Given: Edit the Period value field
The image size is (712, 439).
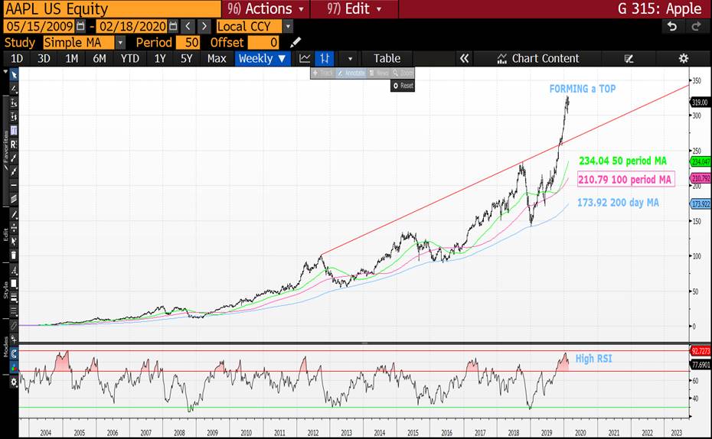Looking at the screenshot, I should [x=188, y=43].
